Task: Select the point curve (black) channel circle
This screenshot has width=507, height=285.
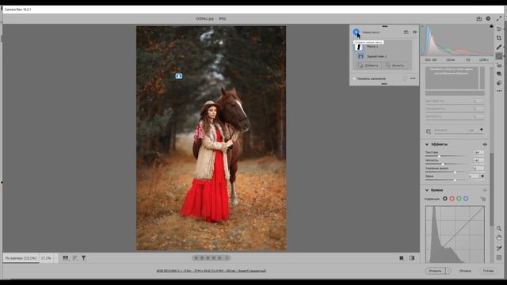Action: coord(445,199)
